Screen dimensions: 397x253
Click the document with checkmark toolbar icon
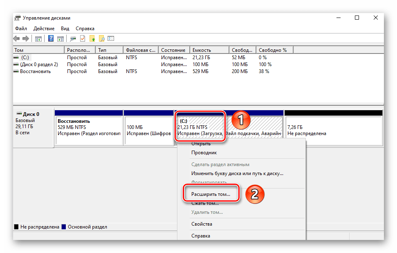pos(83,38)
